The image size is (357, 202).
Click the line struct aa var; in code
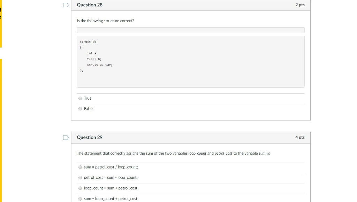point(100,65)
